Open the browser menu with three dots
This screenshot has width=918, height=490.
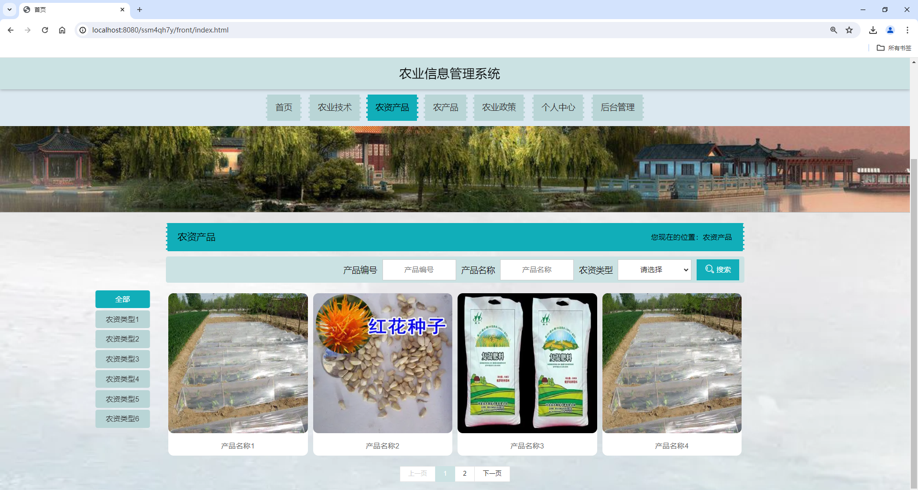tap(907, 30)
